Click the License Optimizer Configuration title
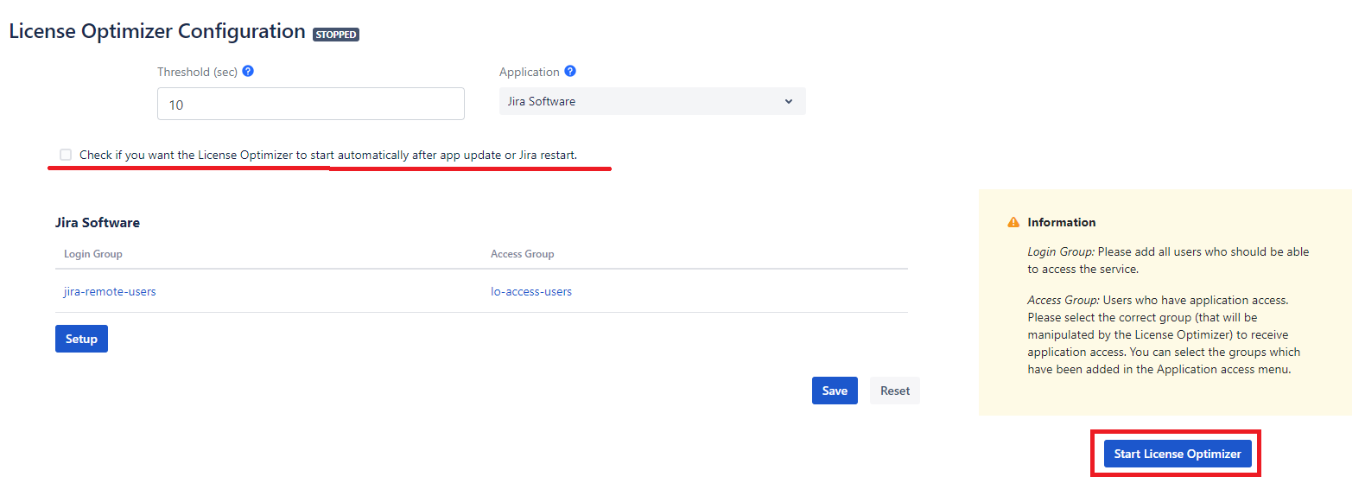The width and height of the screenshot is (1365, 483). point(157,31)
